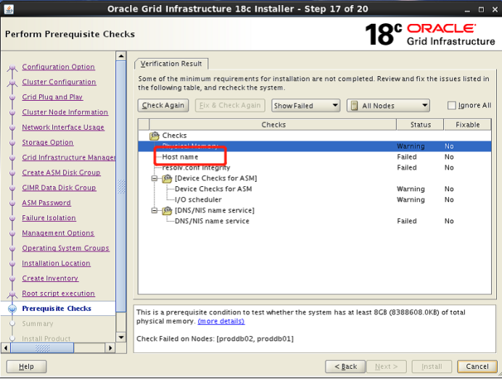Screen dimensions: 502x379
Task: Open the Network Interface Usage step
Action: tap(63, 128)
